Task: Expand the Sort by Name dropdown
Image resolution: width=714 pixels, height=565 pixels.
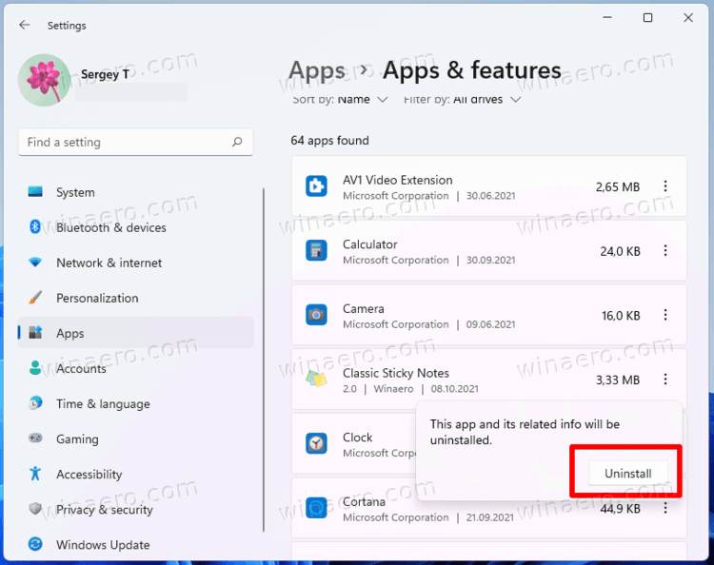Action: click(x=340, y=99)
